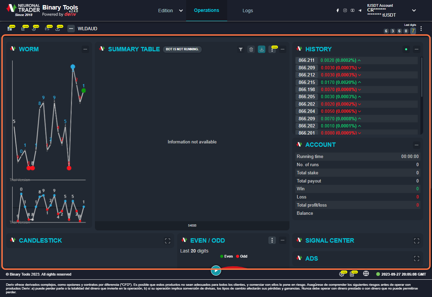The image size is (432, 297).
Task: Click the round play button to start bot
Action: click(216, 270)
